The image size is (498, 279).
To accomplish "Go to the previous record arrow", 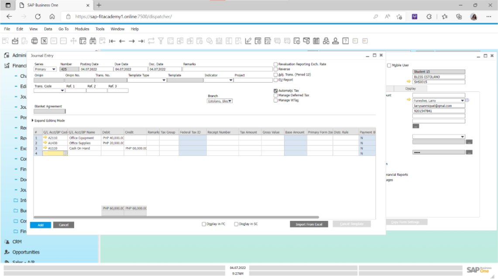I will point(122,41).
